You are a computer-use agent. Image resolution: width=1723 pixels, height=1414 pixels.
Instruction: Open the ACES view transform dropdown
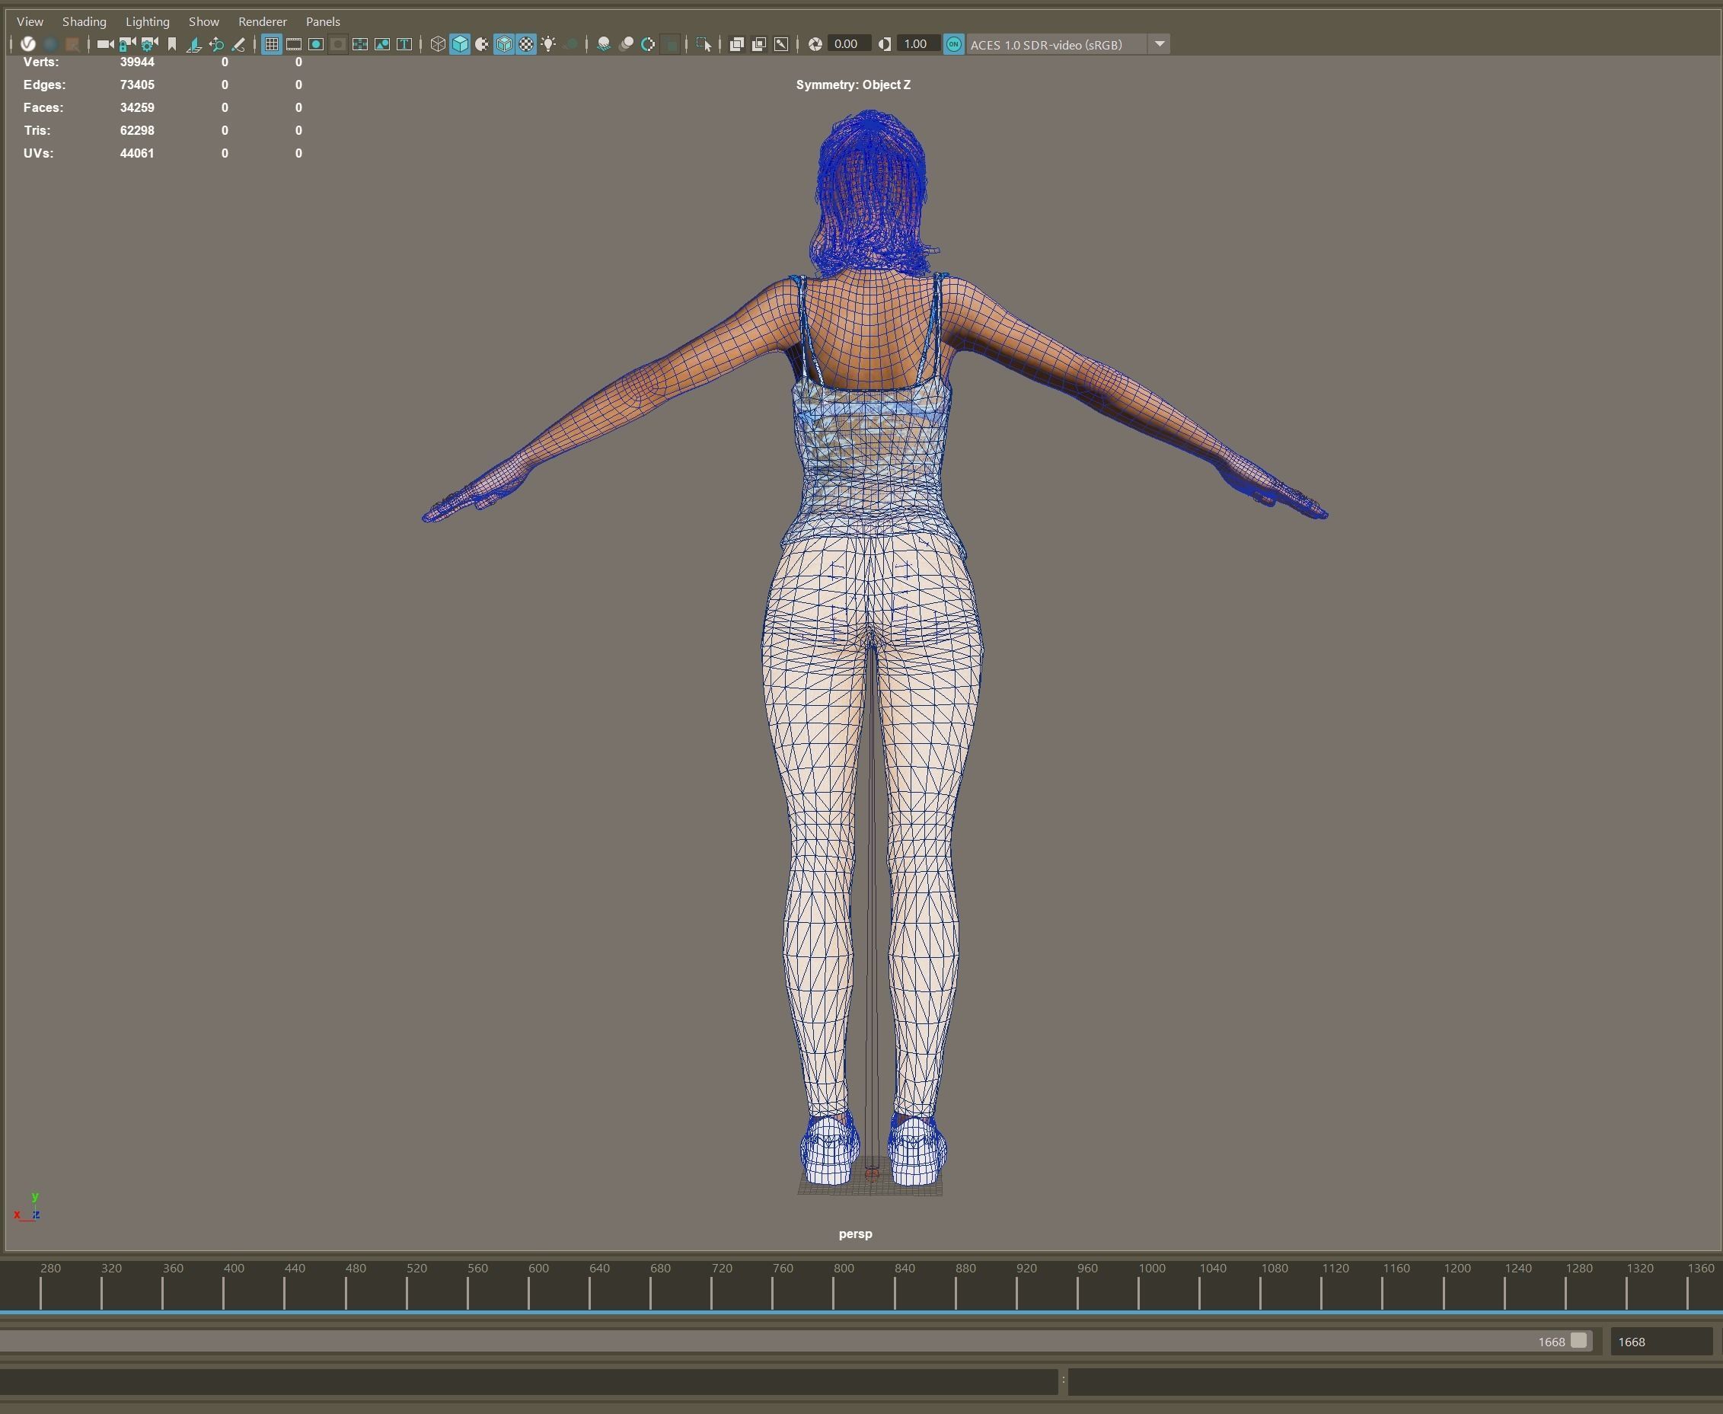[1160, 45]
